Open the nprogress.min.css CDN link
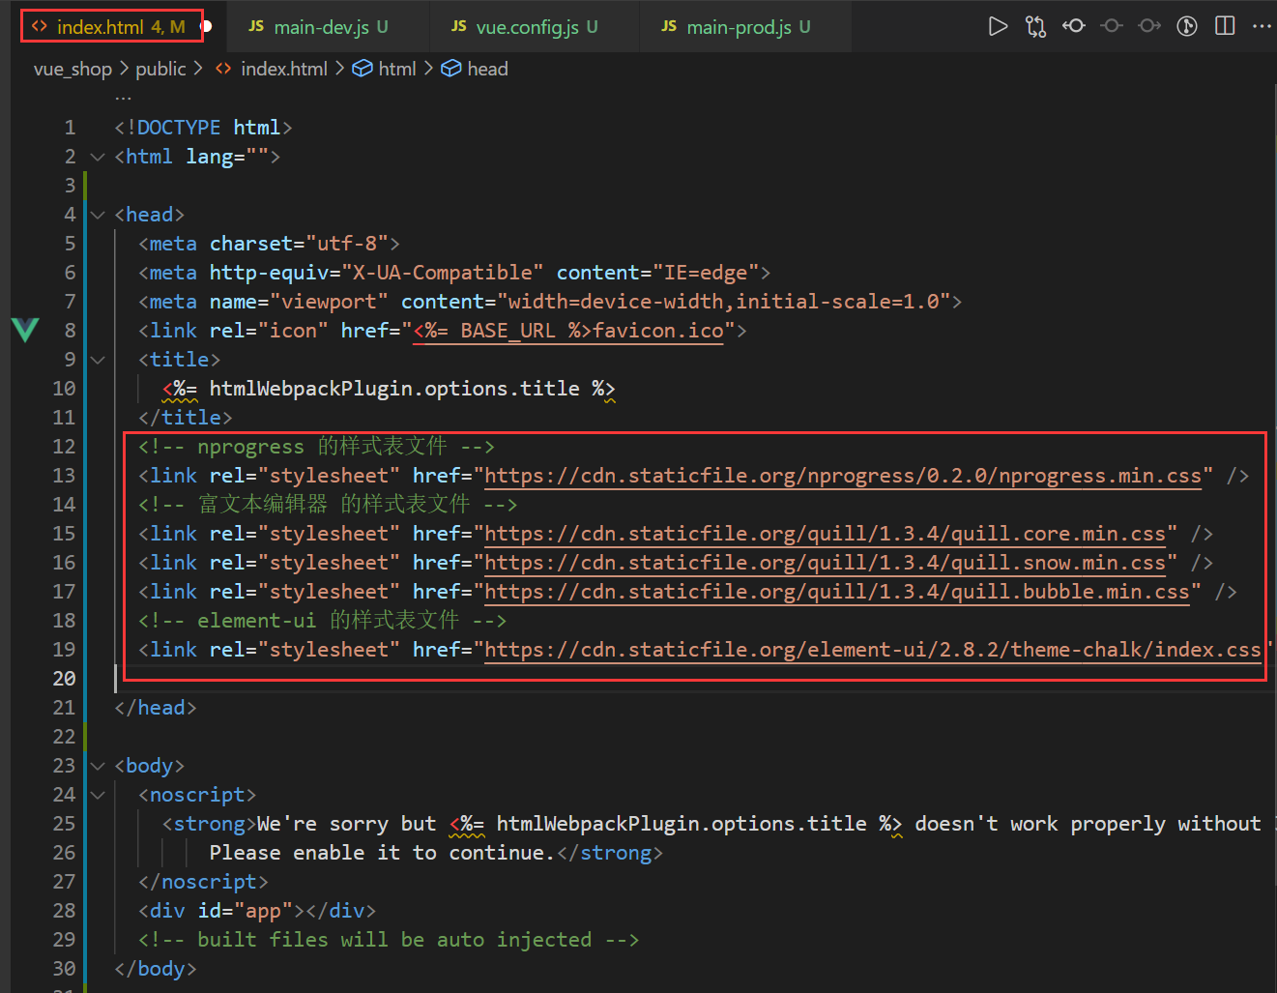 (x=843, y=476)
